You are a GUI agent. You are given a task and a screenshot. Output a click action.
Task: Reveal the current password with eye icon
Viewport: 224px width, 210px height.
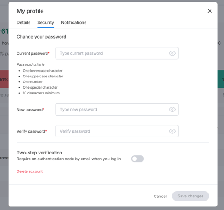point(172,53)
